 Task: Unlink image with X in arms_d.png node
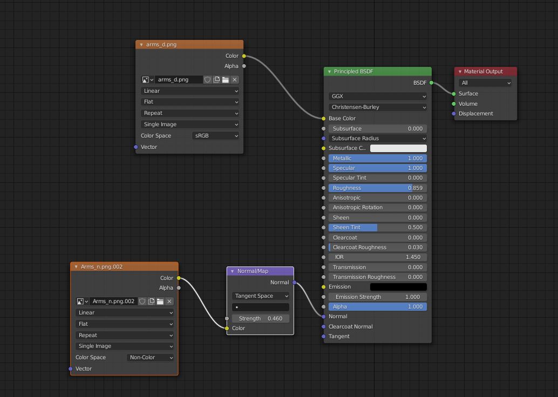(235, 80)
